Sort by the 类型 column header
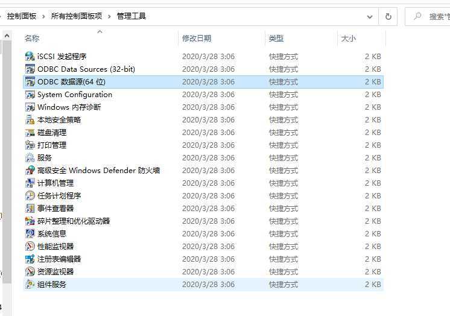This screenshot has width=450, height=316. 276,38
